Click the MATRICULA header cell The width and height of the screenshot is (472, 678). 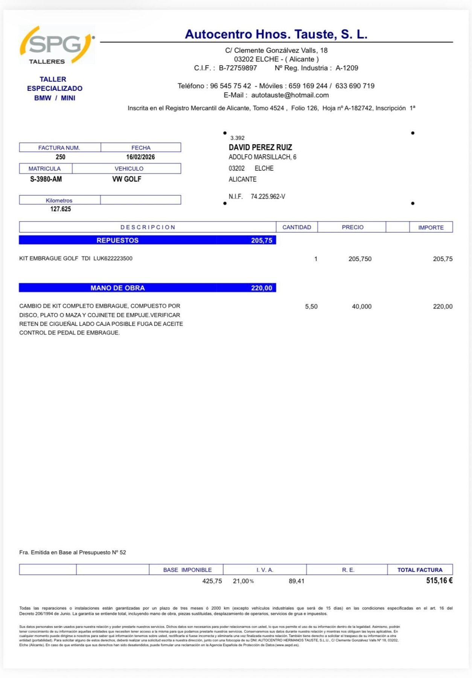[x=45, y=168]
